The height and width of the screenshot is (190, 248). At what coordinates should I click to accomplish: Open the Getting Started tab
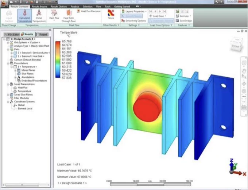pos(122,7)
